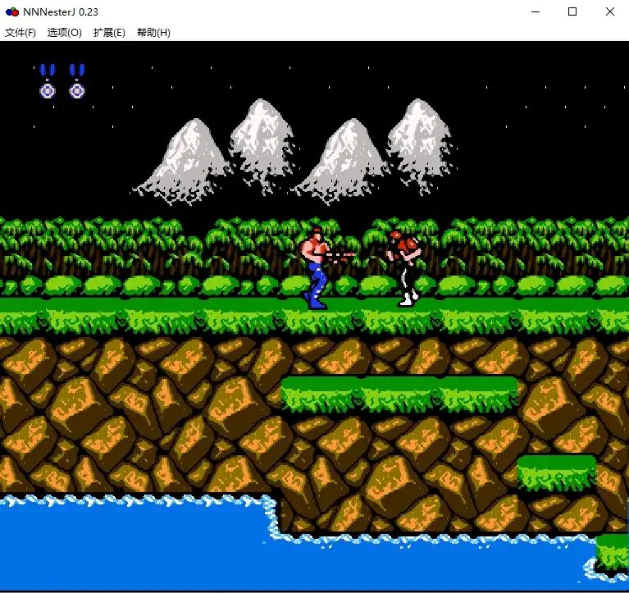Minimize the NNNesterJ window
This screenshot has width=629, height=593.
(536, 11)
